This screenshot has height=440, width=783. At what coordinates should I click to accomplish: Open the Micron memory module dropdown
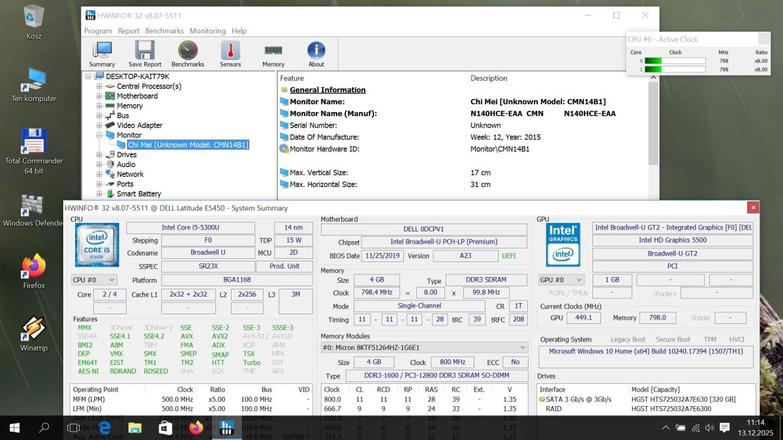tap(424, 347)
